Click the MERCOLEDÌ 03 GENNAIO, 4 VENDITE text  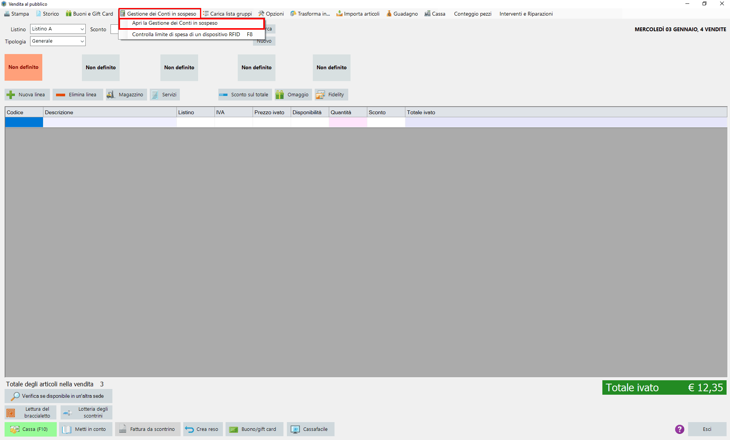point(680,29)
